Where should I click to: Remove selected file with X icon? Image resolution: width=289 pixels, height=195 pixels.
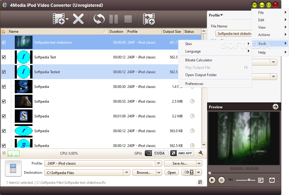coord(78,19)
